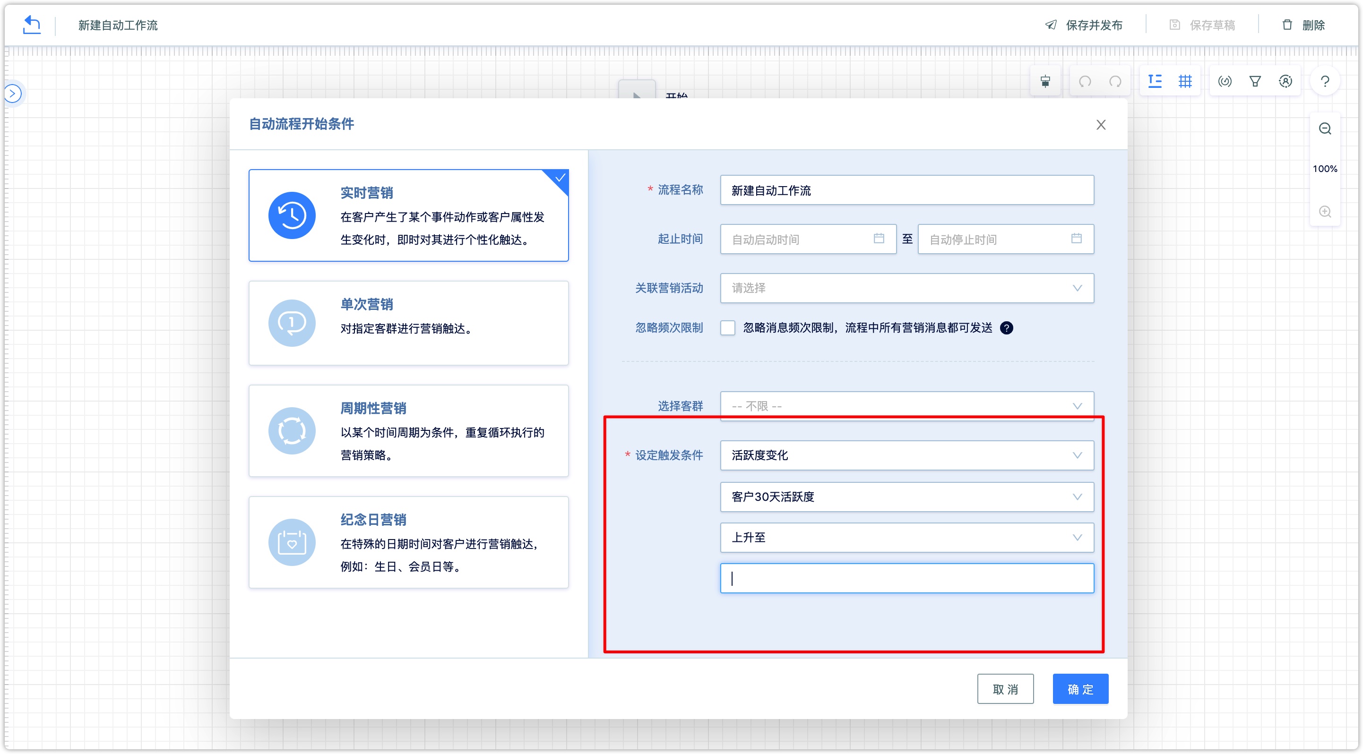Click the 新建自动工作流 page title
The height and width of the screenshot is (754, 1363).
point(118,25)
